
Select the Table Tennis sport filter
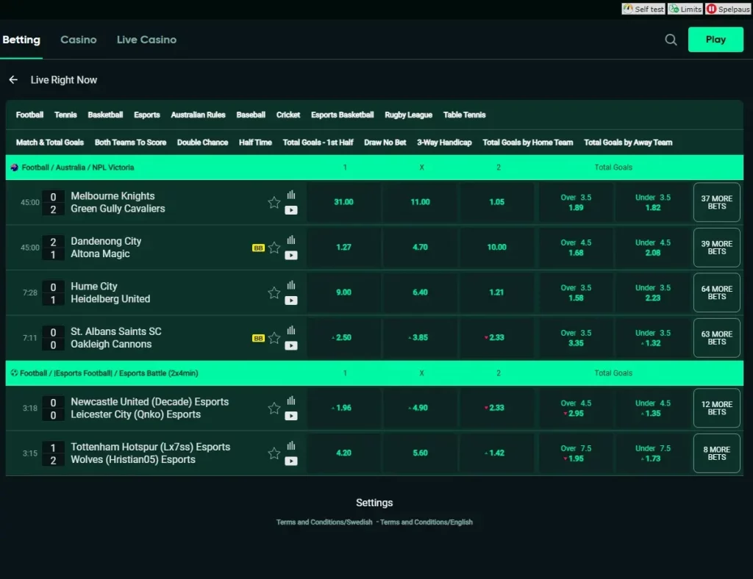tap(465, 115)
